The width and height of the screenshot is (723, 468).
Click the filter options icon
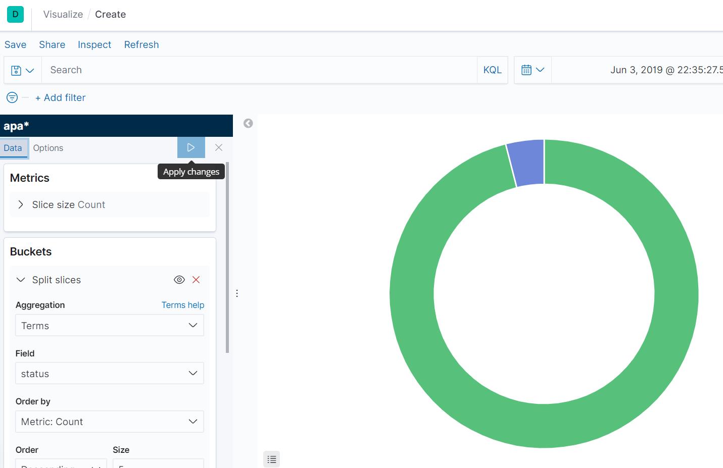[12, 97]
